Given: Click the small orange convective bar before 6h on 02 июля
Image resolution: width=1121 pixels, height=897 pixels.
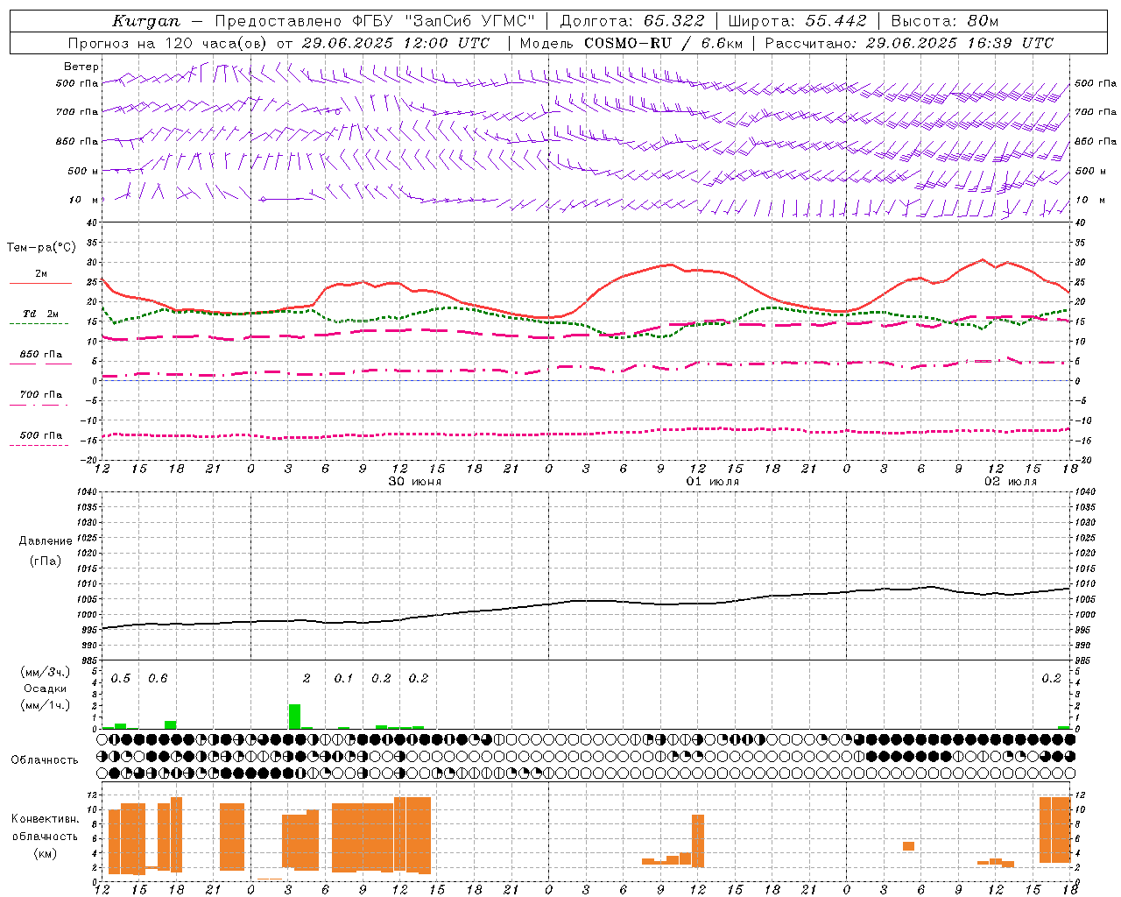Looking at the screenshot, I should tap(908, 846).
